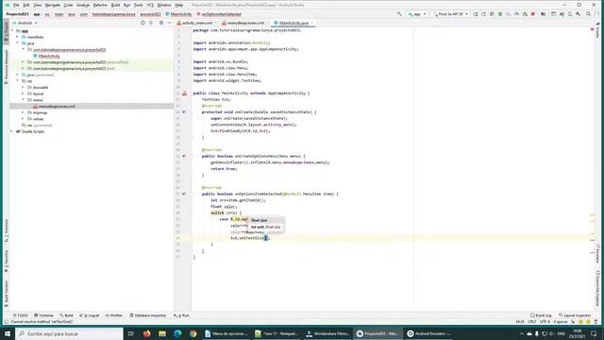Click CRLF line separator in status bar
604x340 pixels.
[532, 321]
